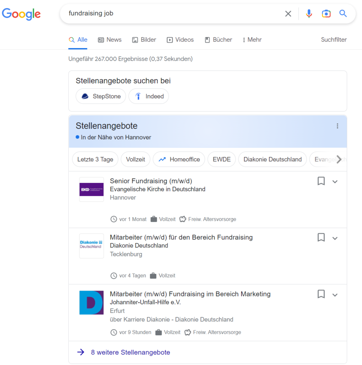
Task: Apply the Vollzeit filter chip
Action: coord(135,159)
